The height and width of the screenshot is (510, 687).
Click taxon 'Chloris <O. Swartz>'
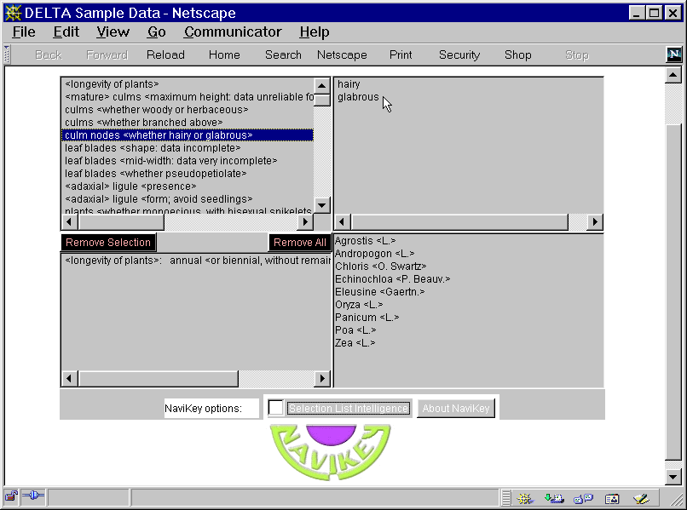[380, 266]
